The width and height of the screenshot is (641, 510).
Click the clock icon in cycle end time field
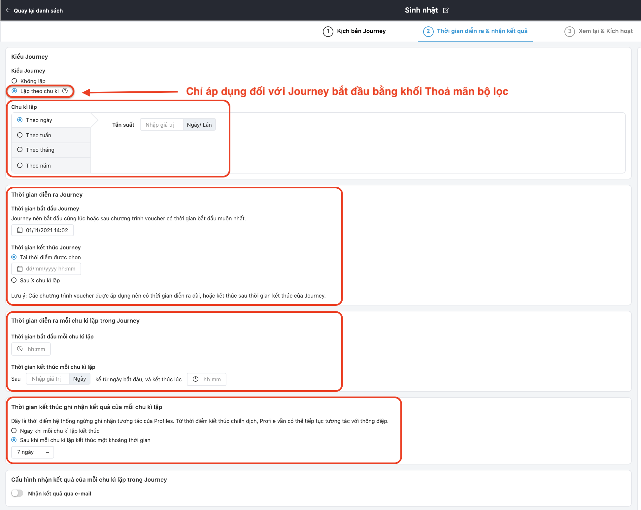[x=195, y=379]
